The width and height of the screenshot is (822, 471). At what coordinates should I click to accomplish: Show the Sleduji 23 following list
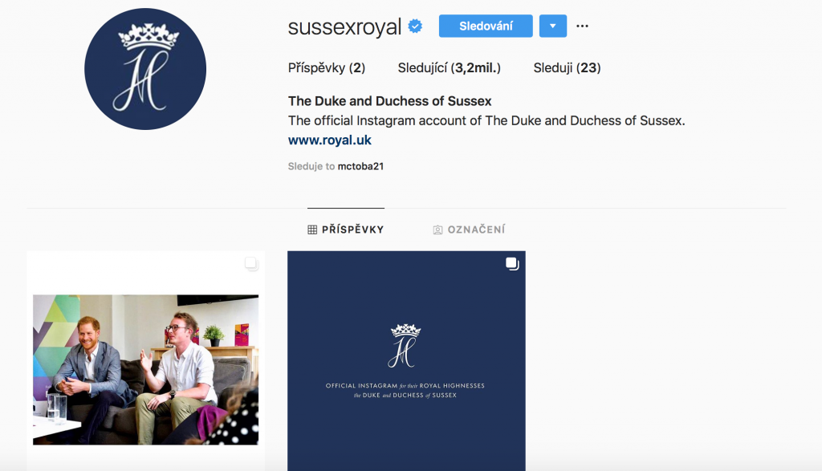point(568,67)
